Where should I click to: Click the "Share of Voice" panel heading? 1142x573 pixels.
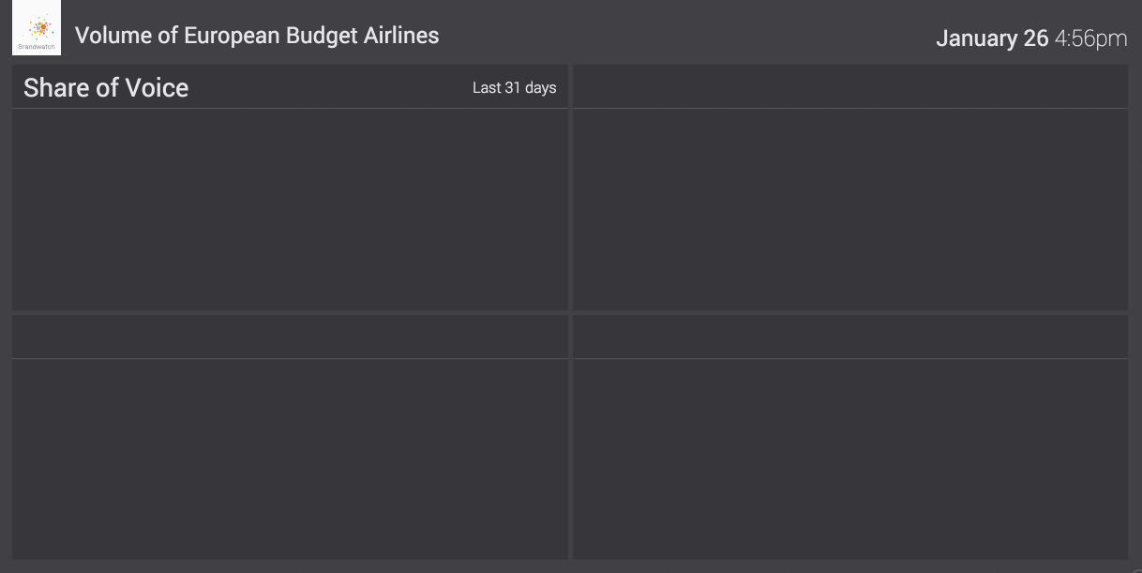[106, 88]
